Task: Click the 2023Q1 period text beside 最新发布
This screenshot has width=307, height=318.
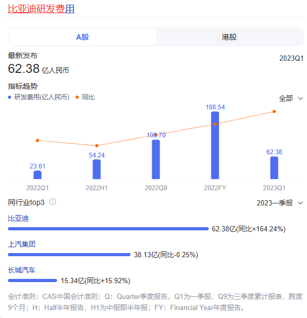Action: (291, 59)
